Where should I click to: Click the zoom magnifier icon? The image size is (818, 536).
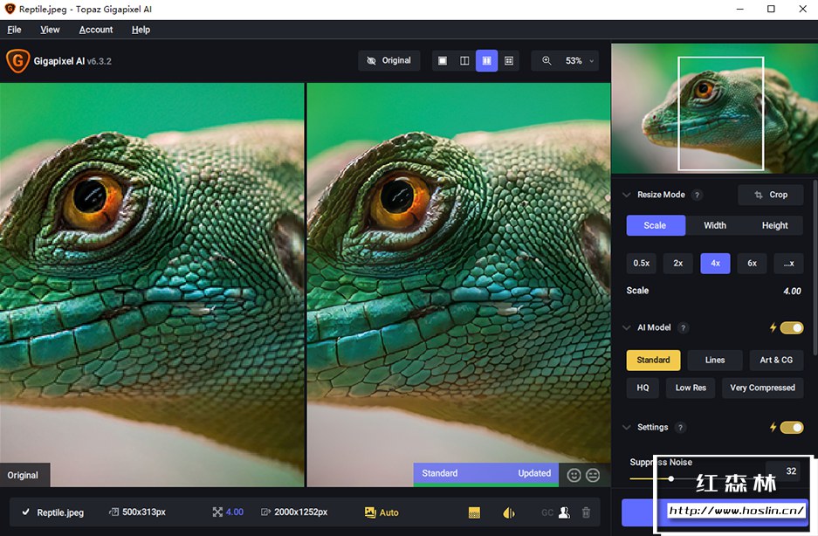pos(546,60)
